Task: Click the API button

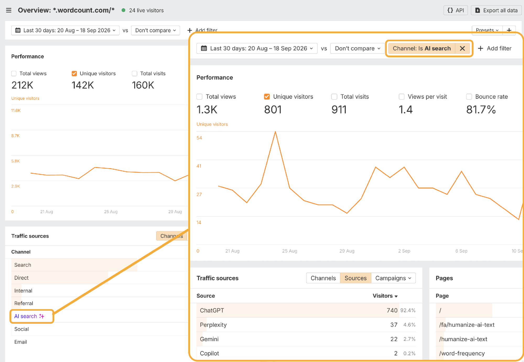Action: pyautogui.click(x=456, y=10)
